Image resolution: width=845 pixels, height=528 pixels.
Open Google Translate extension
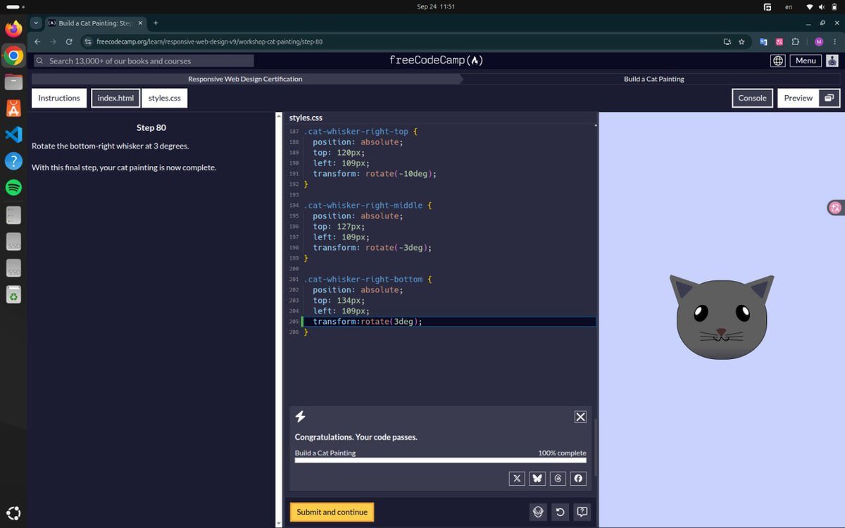pyautogui.click(x=763, y=42)
